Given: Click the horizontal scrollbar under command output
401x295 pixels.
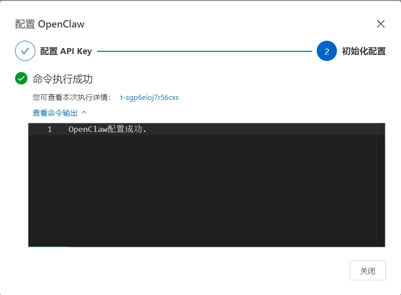Looking at the screenshot, I should (49, 246).
